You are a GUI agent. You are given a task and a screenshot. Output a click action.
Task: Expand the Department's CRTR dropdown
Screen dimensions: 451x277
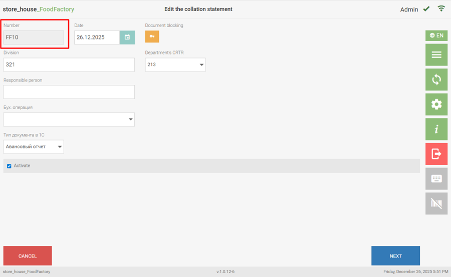coord(175,64)
